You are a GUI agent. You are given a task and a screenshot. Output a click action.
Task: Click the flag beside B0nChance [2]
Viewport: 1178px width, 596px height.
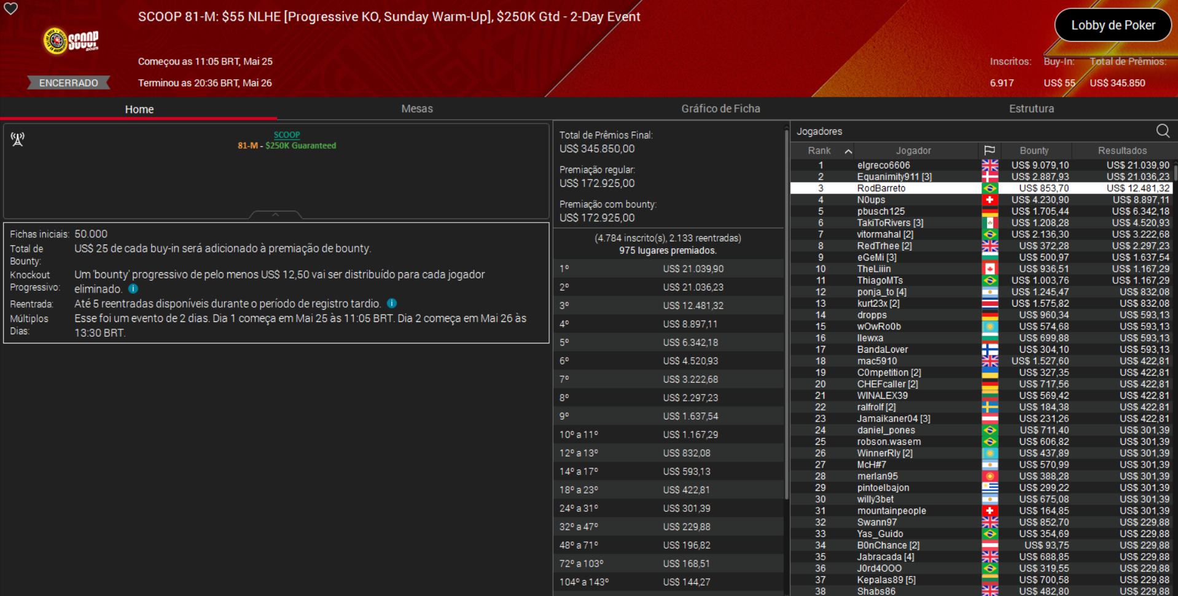989,546
